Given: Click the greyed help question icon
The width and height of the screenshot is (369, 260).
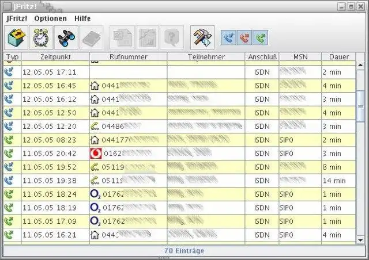Looking at the screenshot, I should coord(172,37).
